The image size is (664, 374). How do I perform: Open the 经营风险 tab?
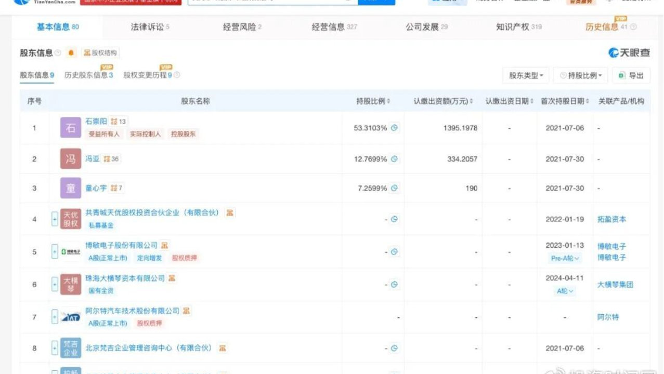(x=242, y=27)
